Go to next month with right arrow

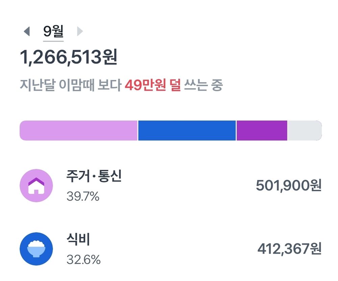tap(80, 32)
